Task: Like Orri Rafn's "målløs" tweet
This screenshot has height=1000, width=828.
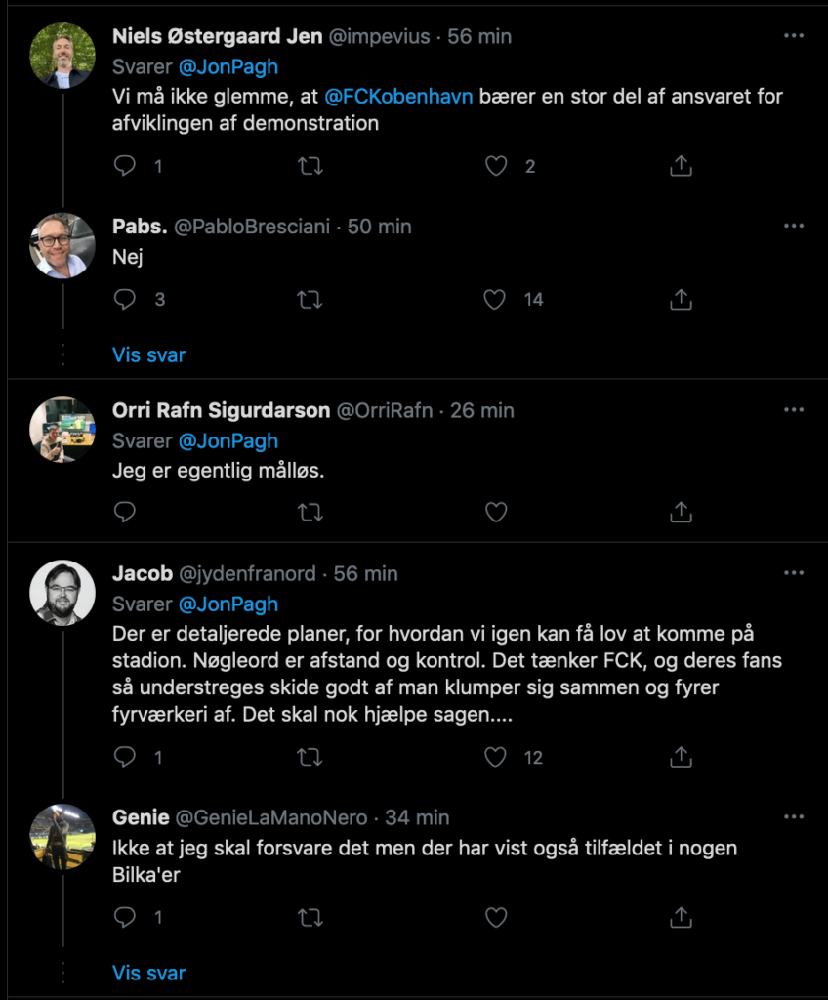Action: point(497,511)
